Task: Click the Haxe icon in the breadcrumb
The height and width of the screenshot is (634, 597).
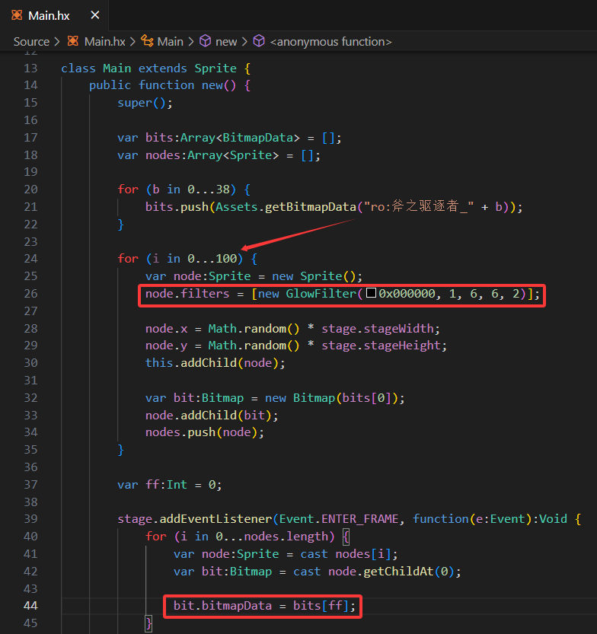Action: tap(73, 41)
